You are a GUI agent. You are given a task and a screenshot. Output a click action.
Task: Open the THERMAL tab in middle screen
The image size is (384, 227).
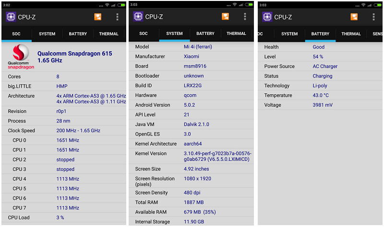click(236, 34)
